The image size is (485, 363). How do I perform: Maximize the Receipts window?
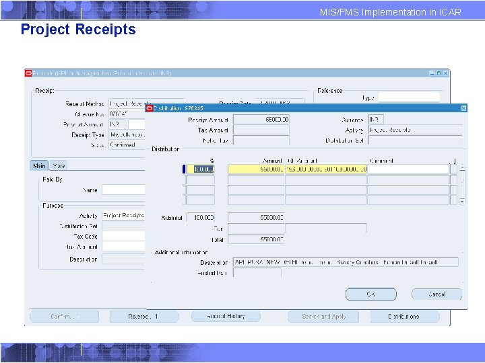click(x=439, y=73)
